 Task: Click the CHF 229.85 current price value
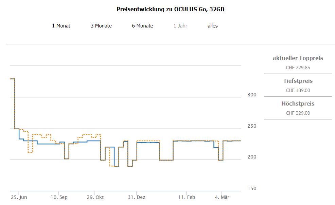click(298, 68)
